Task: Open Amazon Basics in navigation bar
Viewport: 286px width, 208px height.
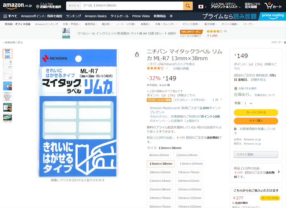Action: point(96,16)
